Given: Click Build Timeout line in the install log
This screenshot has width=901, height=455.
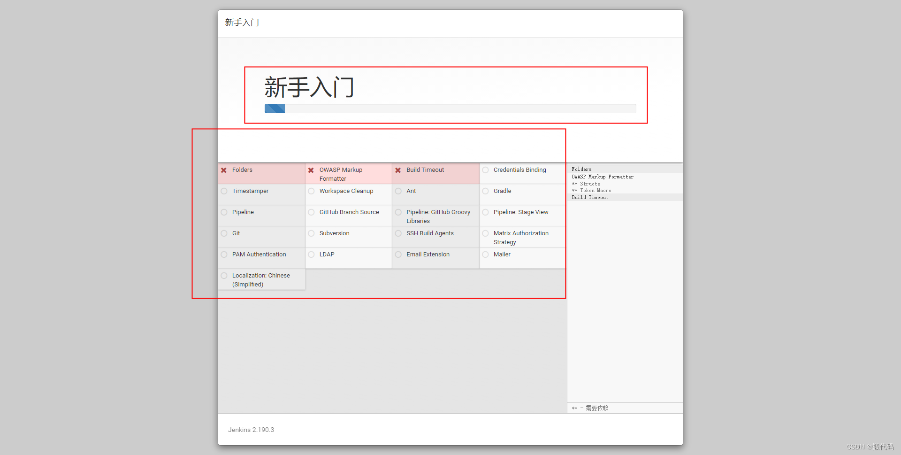Looking at the screenshot, I should 590,198.
